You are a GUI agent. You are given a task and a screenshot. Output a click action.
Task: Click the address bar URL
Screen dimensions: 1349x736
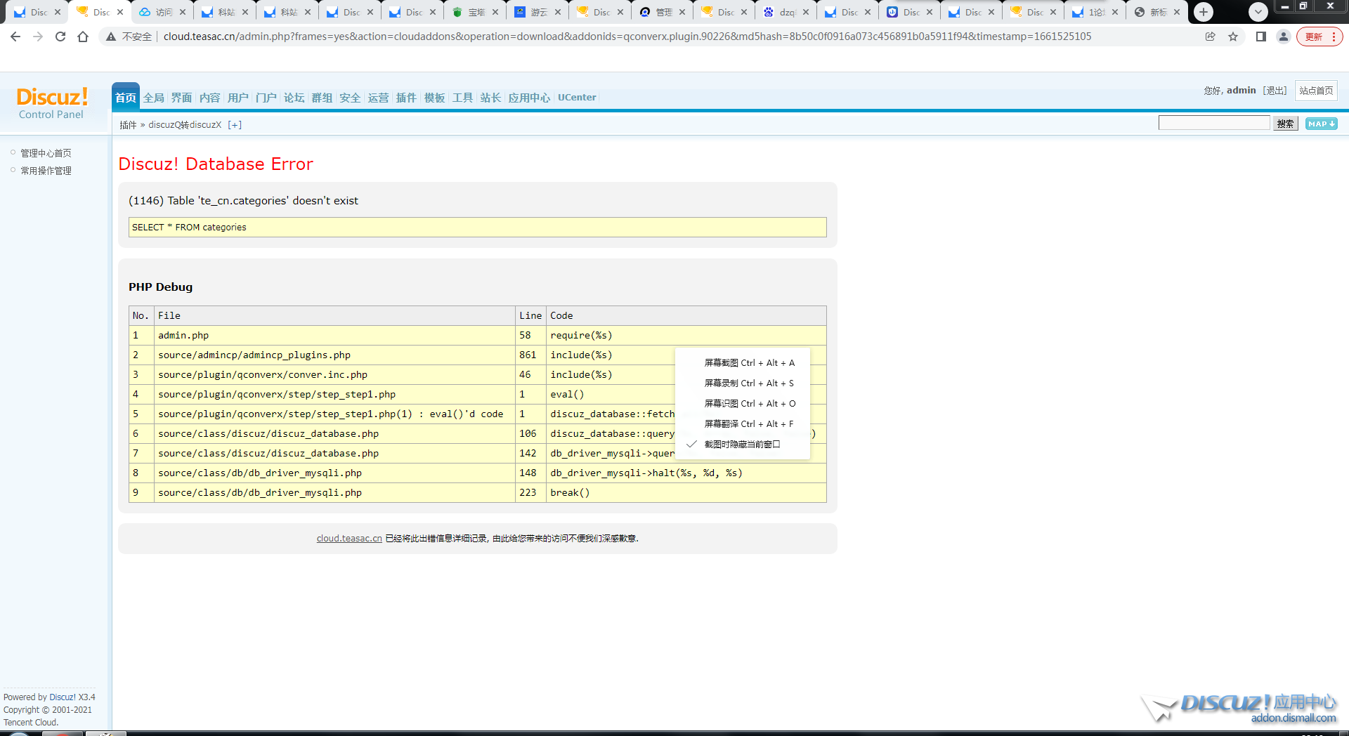point(627,37)
